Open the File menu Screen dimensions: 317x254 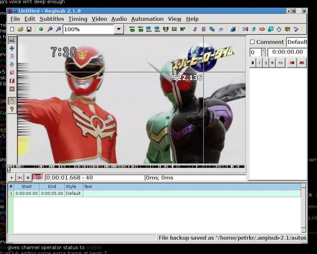[x=15, y=19]
